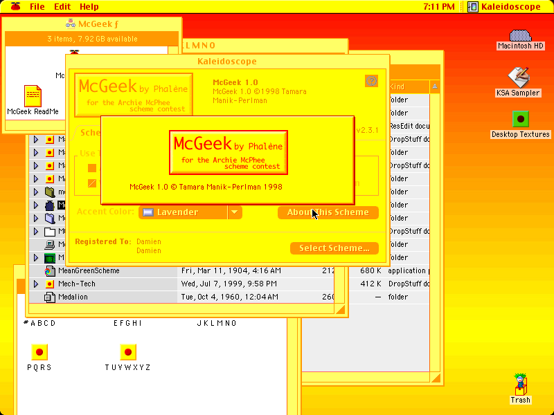Click the red-dot folder icon beside Mech-Tech
The width and height of the screenshot is (554, 415).
pyautogui.click(x=49, y=284)
